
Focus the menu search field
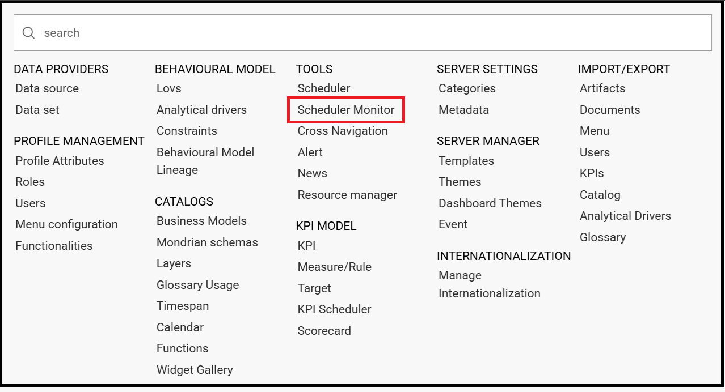362,33
